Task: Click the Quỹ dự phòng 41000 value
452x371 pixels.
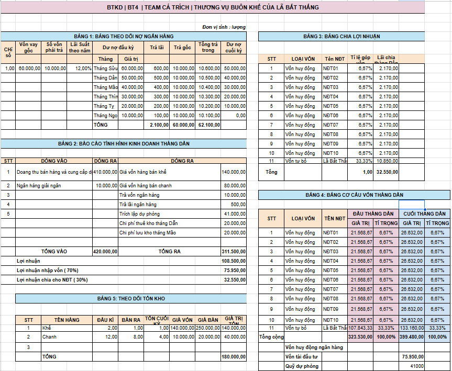Action: [412, 366]
